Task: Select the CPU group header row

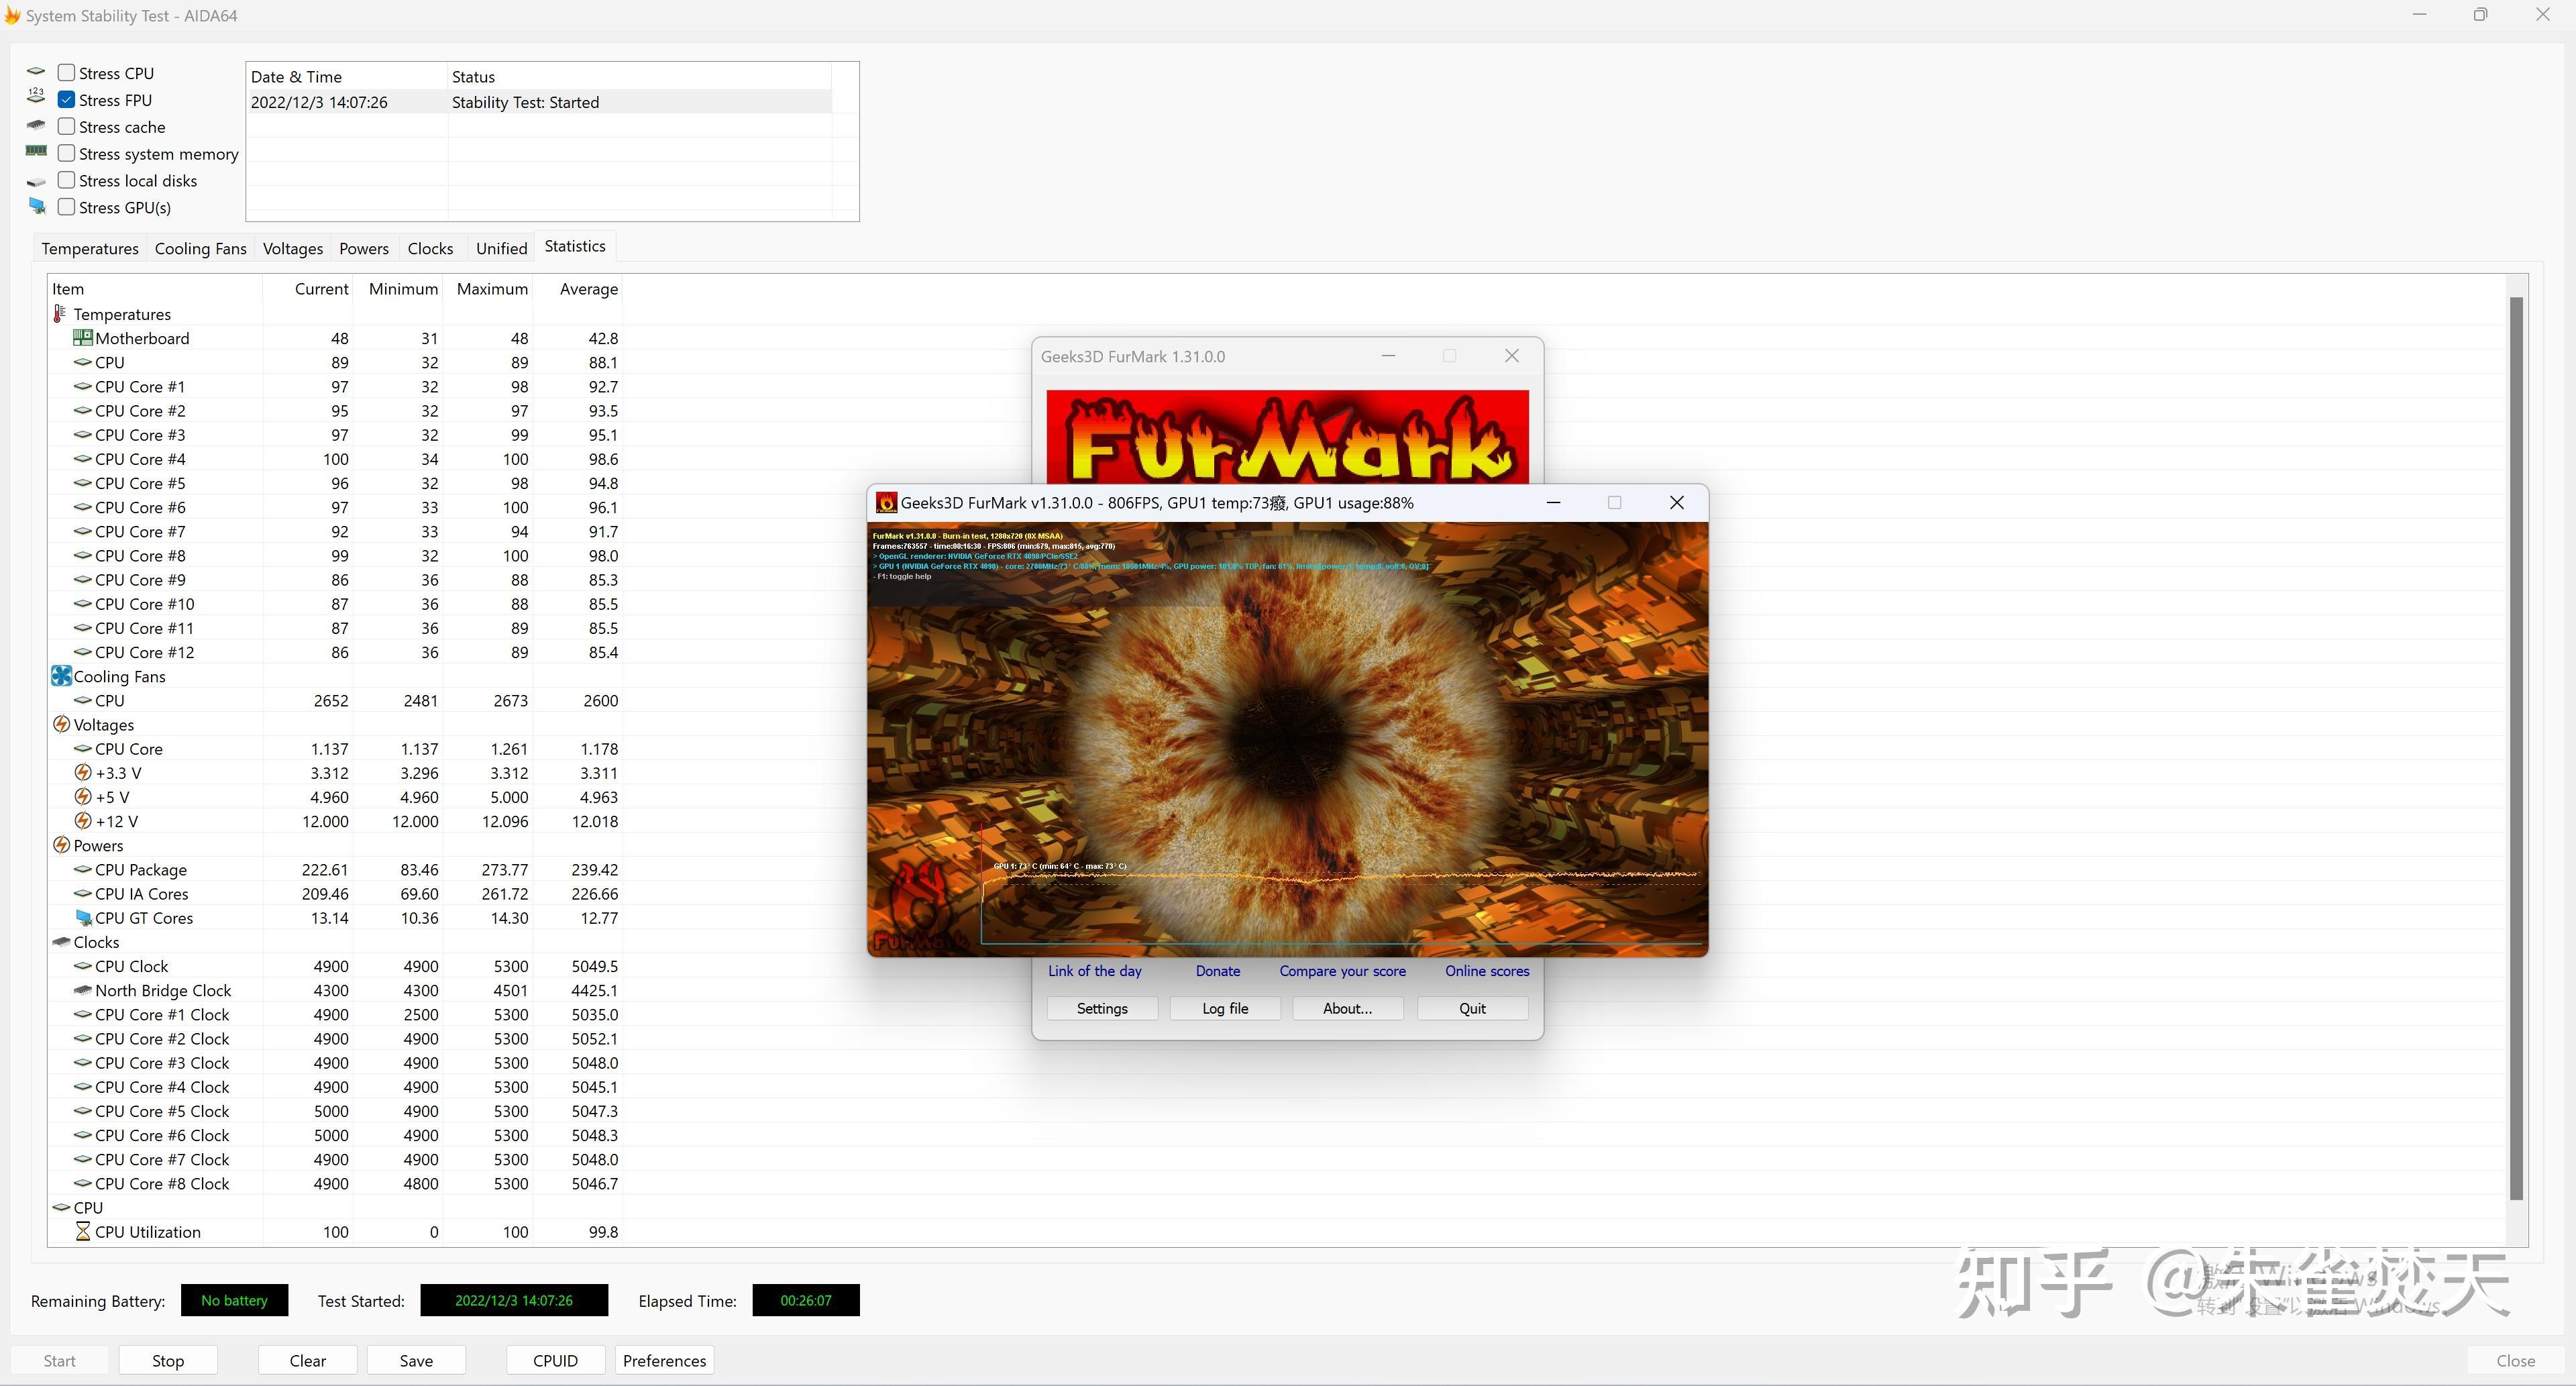Action: tap(88, 1208)
